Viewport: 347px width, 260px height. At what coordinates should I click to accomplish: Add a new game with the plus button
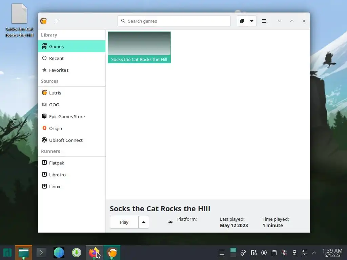coord(56,21)
